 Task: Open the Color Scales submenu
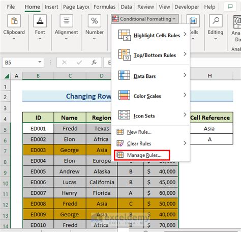point(151,95)
